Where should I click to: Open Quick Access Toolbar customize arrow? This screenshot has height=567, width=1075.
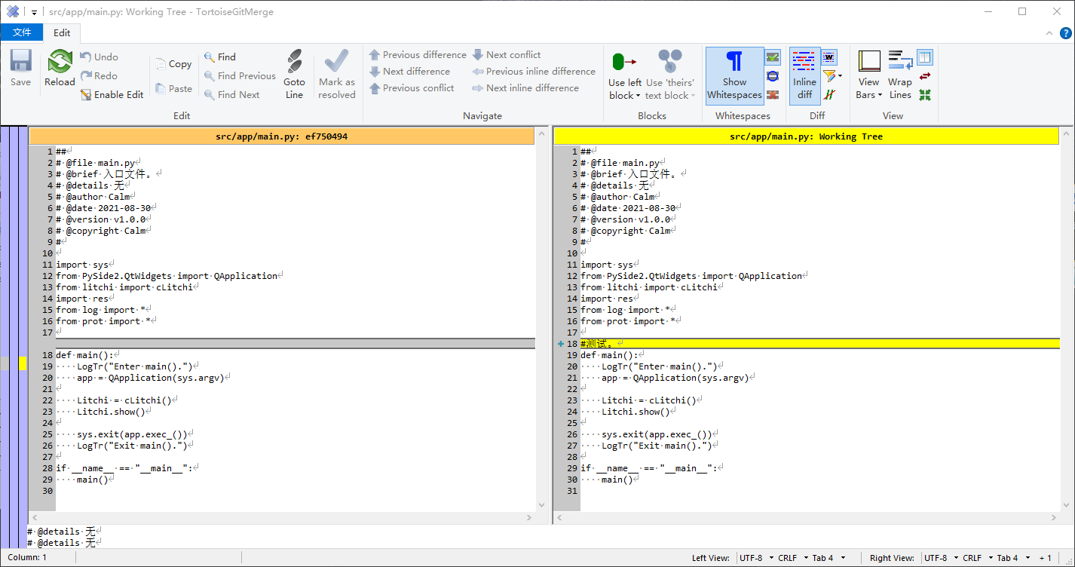click(34, 12)
